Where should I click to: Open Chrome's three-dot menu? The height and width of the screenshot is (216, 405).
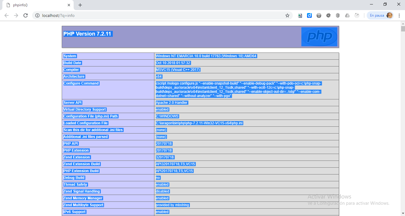click(399, 15)
